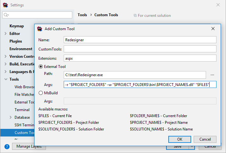This screenshot has width=226, height=153.
Task: Select the MsBuild radio button
Action: pos(41,93)
